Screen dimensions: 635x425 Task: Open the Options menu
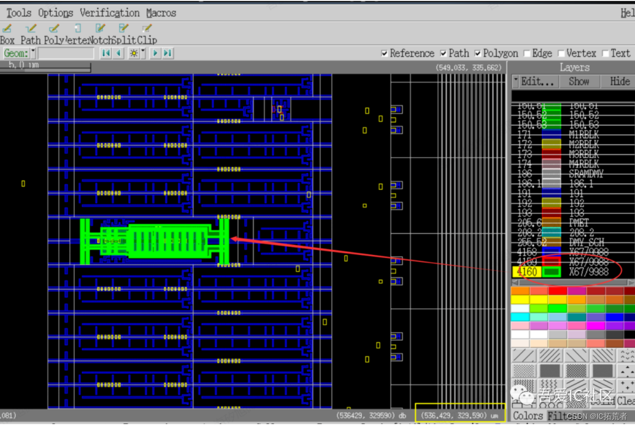55,13
